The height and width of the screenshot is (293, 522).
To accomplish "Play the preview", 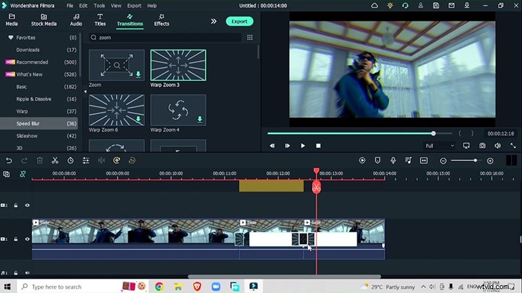I will 303,146.
